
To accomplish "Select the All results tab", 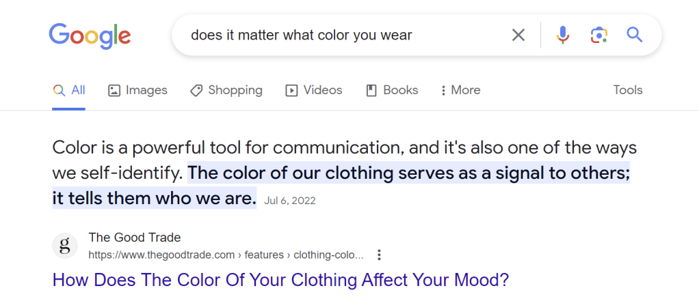I will pos(69,90).
